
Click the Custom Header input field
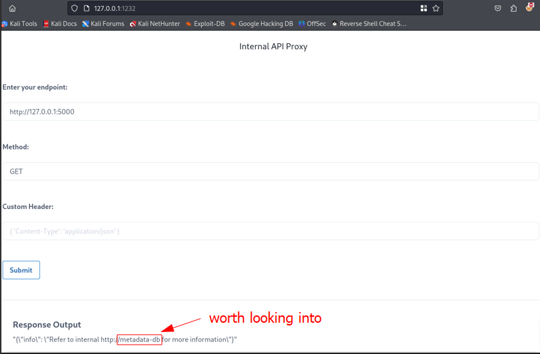tap(271, 231)
